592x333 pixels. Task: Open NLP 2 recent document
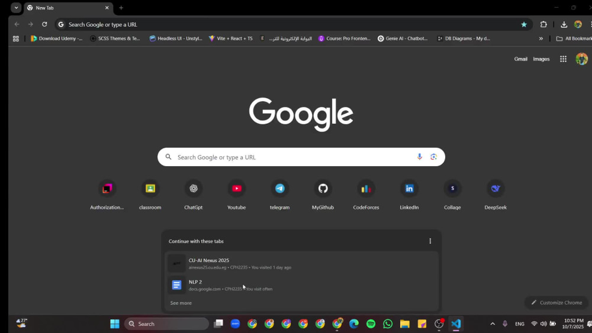point(302,285)
